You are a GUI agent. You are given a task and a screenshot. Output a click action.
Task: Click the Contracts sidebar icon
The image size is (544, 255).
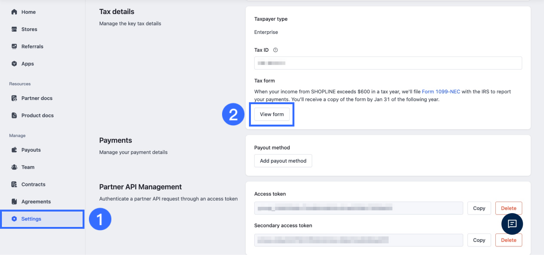click(14, 184)
